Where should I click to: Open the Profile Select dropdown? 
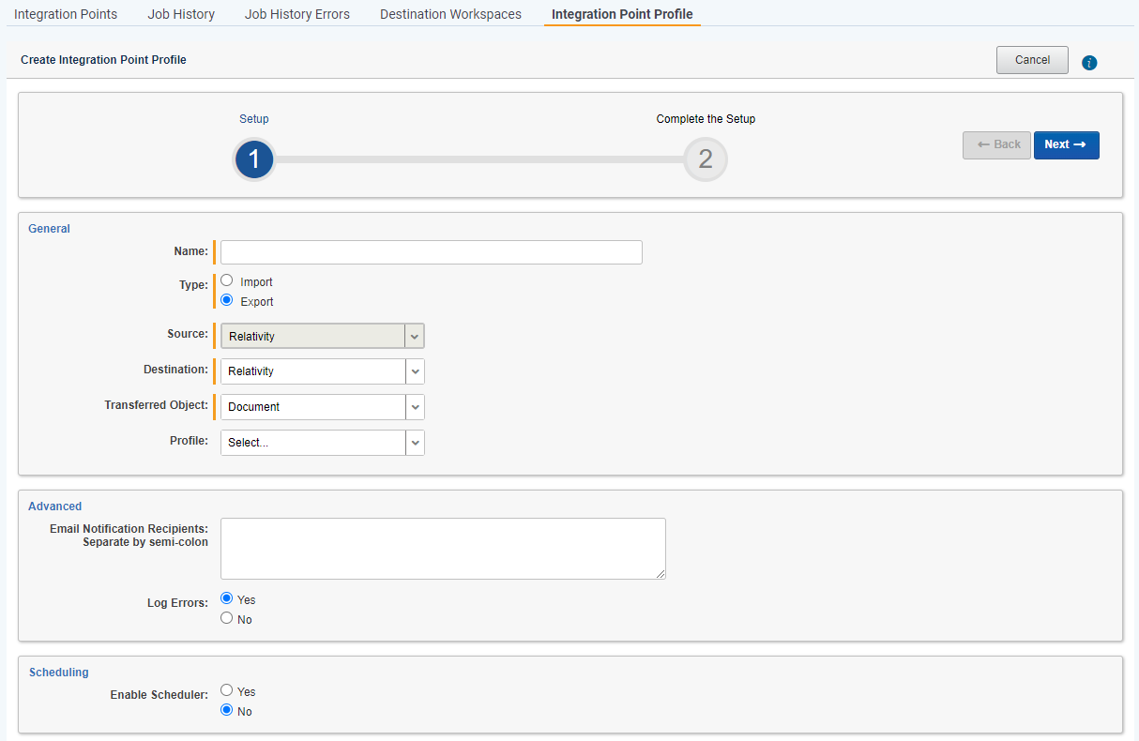pos(323,443)
